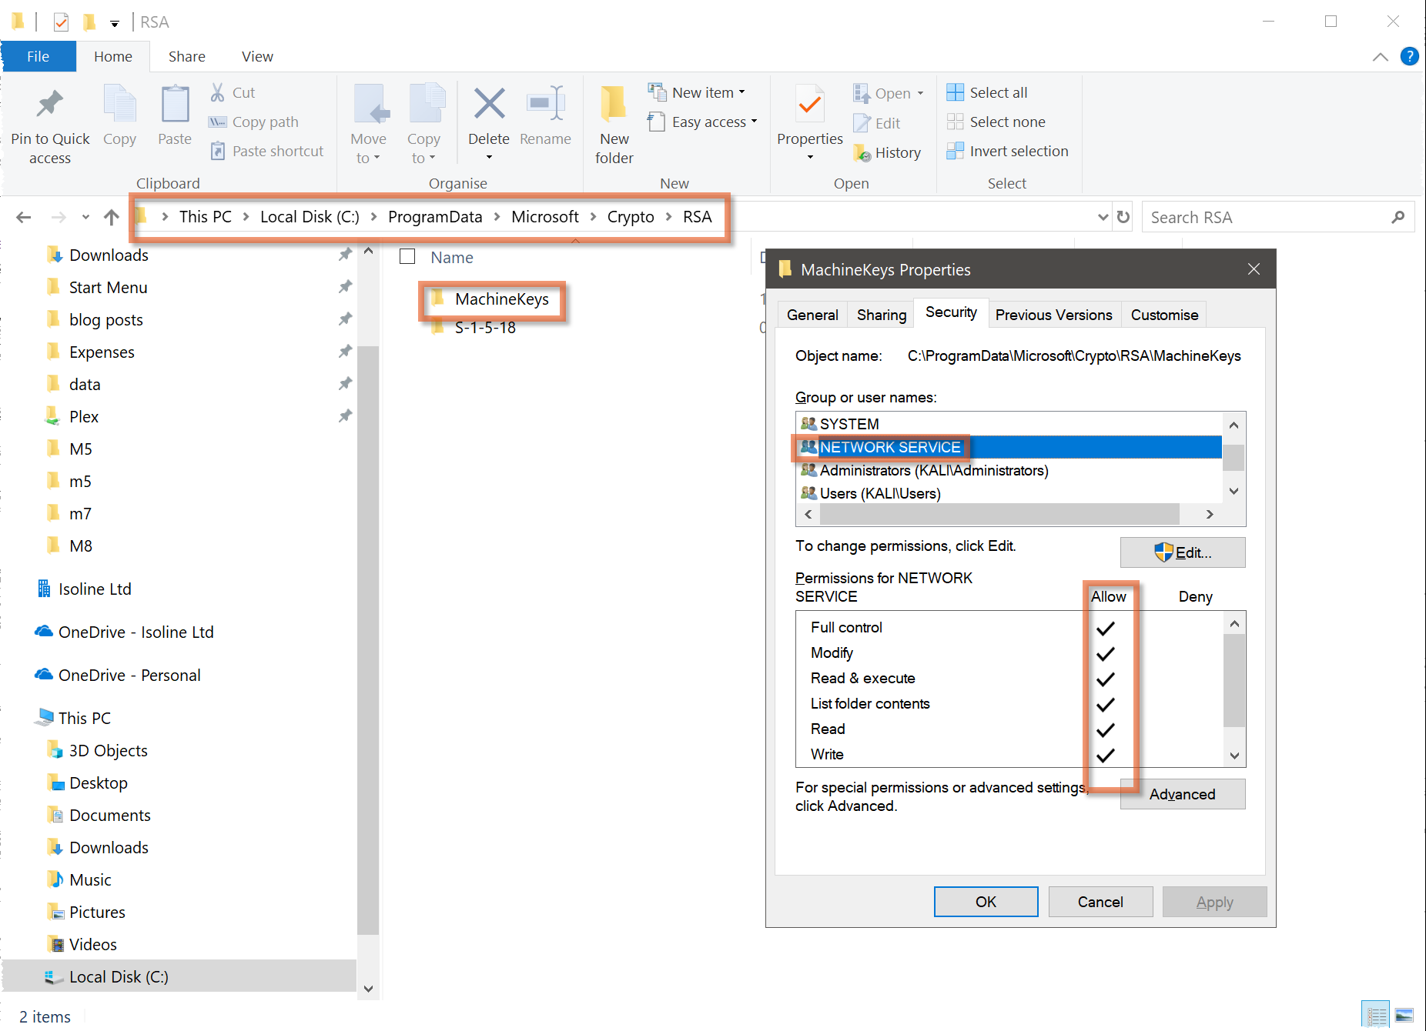
Task: Switch to details view in status bar
Action: coord(1375,1015)
